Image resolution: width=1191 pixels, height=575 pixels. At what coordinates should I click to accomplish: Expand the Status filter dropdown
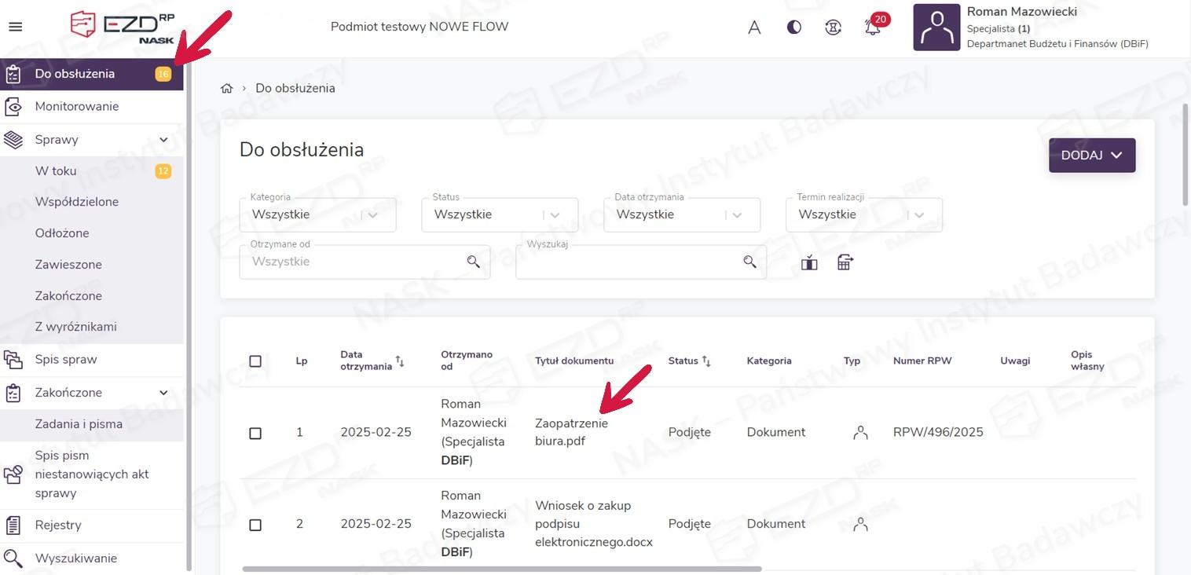click(500, 214)
